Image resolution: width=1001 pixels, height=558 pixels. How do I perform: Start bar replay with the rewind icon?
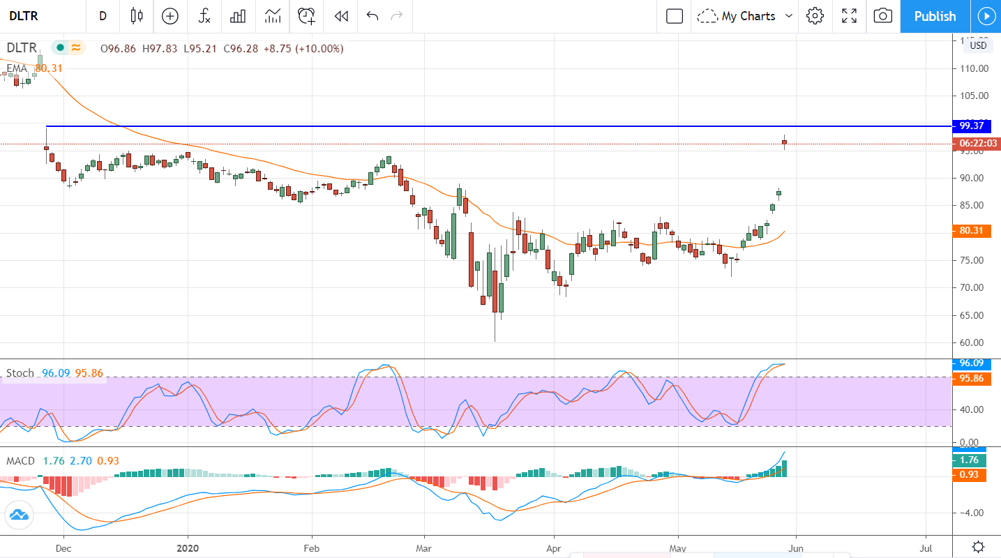(x=341, y=16)
